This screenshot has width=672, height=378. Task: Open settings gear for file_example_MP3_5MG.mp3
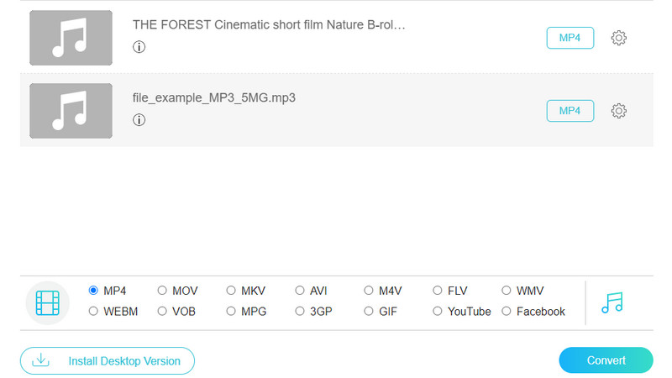click(619, 111)
